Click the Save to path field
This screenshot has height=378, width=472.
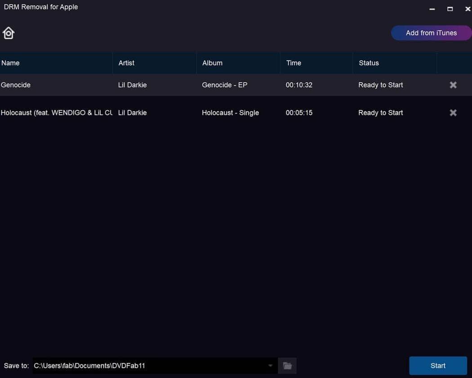pyautogui.click(x=155, y=366)
